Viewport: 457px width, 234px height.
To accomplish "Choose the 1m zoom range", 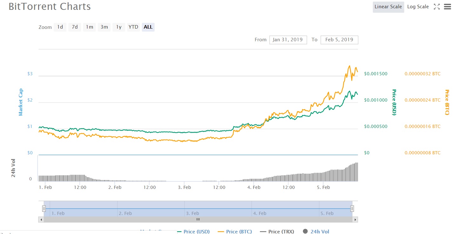I will (90, 27).
